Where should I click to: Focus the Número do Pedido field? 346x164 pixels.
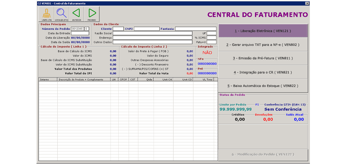(x=77, y=29)
